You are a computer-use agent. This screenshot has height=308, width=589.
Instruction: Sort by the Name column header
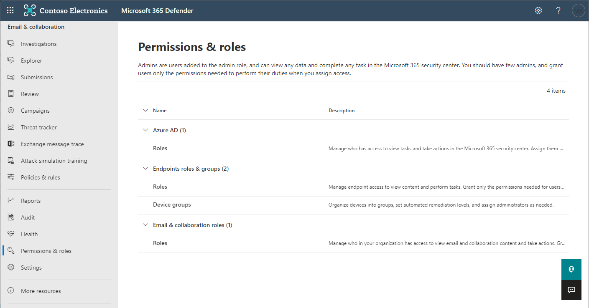pyautogui.click(x=160, y=111)
